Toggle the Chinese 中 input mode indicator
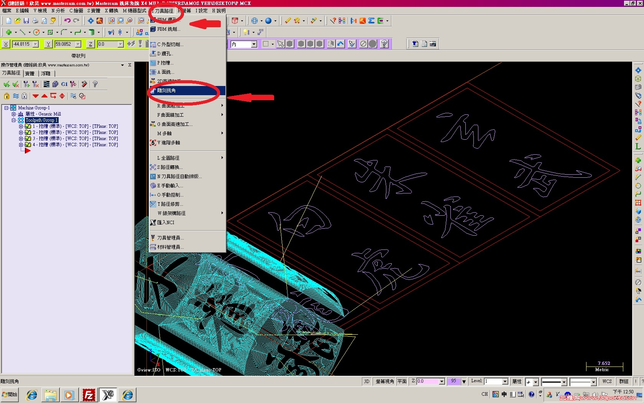 (504, 394)
